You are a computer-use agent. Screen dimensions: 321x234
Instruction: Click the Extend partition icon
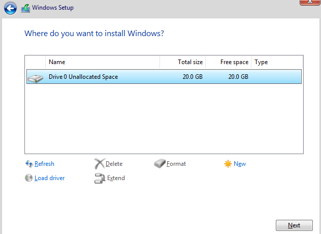[x=100, y=178]
